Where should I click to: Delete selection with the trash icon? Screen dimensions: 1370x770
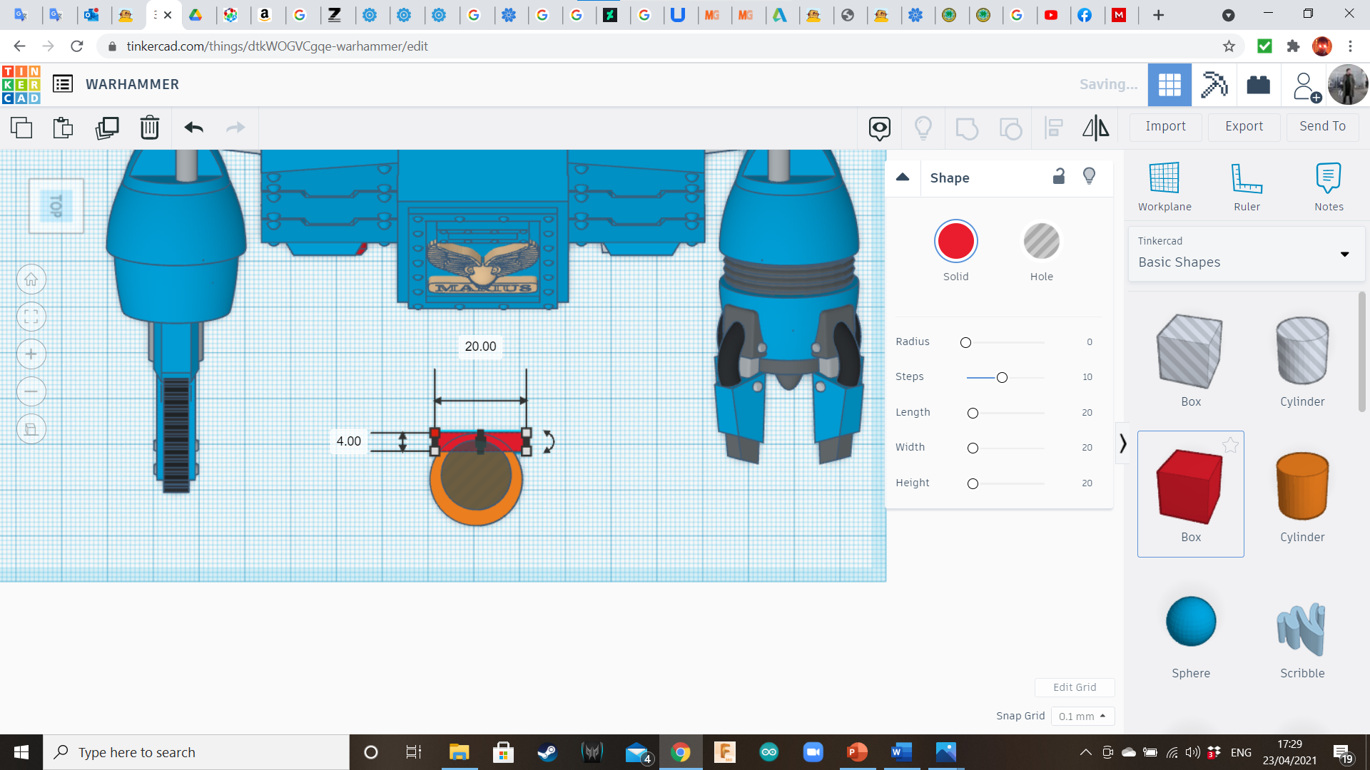coord(149,128)
